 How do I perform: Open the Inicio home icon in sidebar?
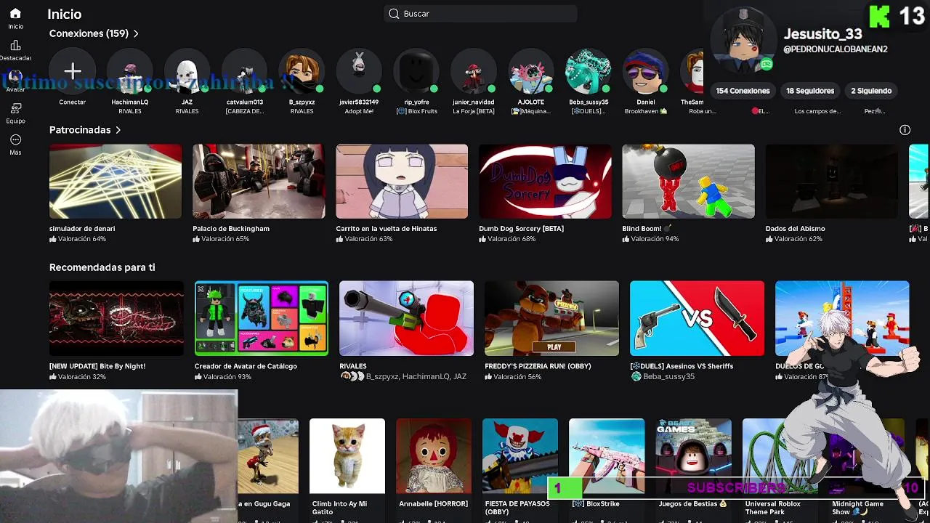tap(15, 14)
